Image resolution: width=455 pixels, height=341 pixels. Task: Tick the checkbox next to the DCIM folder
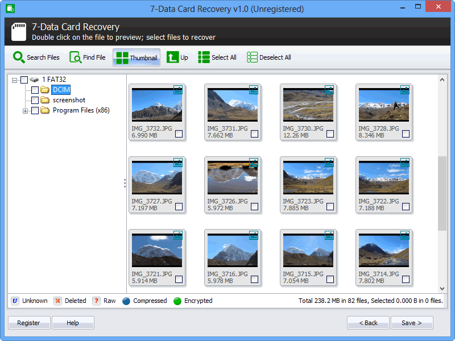pos(34,90)
